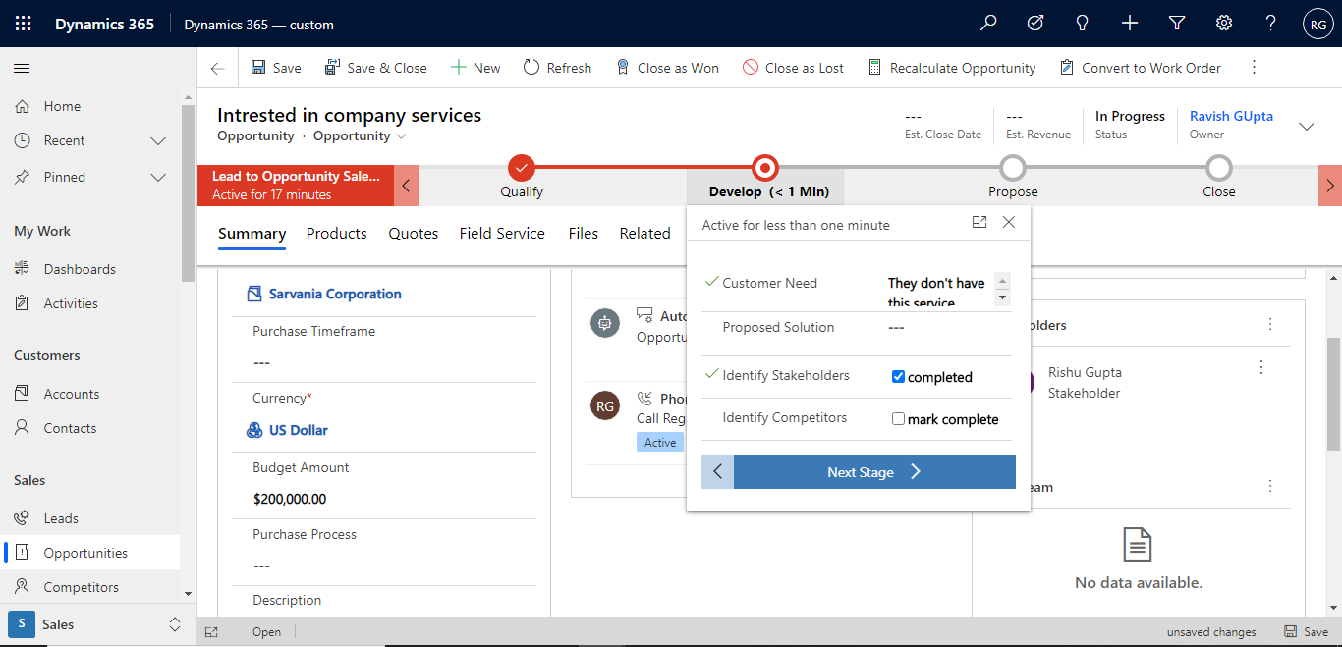Viewport: 1342px width, 647px height.
Task: Switch to the Field Service tab
Action: click(502, 234)
